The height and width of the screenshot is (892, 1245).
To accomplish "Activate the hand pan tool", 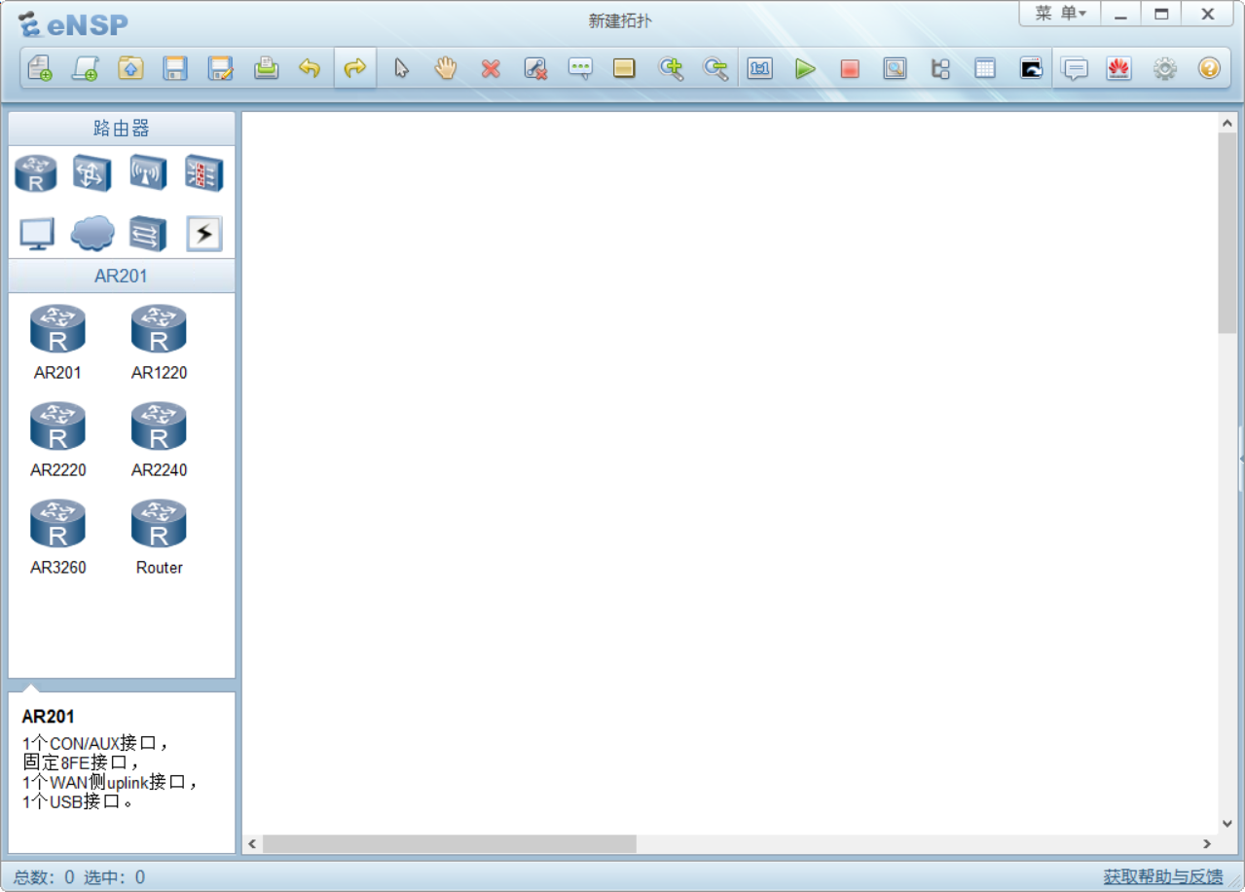I will pyautogui.click(x=446, y=69).
